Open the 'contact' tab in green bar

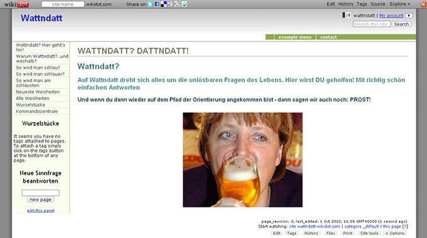click(328, 37)
